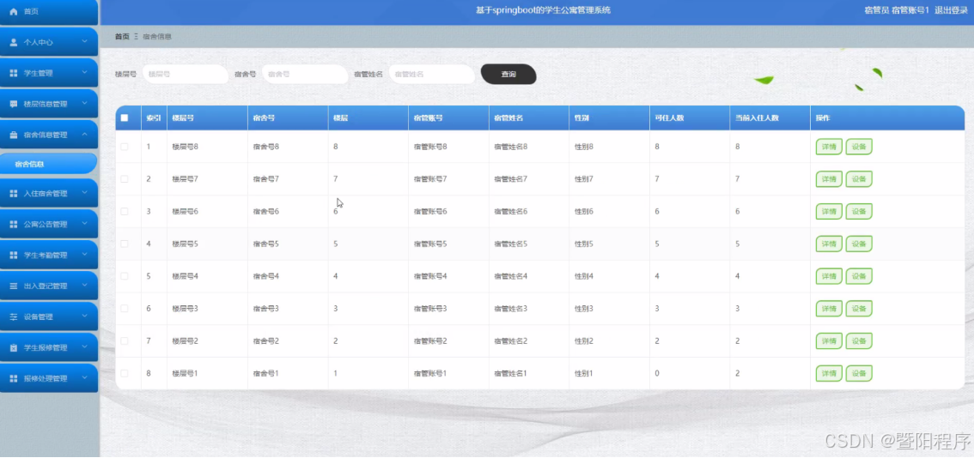This screenshot has width=974, height=458.
Task: Expand 出入登记管理 with its chevron arrow
Action: point(85,286)
